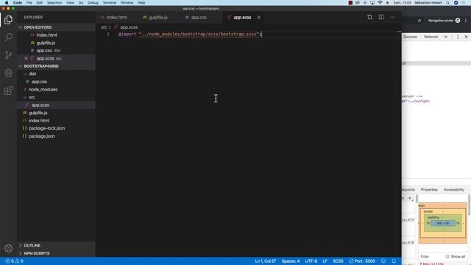Open DevTools customize menu dots
This screenshot has height=265, width=471.
458,37
